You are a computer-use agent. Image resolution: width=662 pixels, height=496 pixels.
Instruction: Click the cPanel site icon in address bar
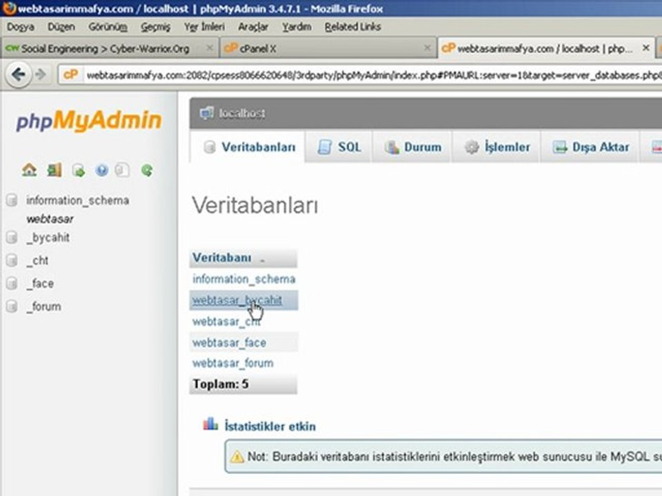[70, 75]
